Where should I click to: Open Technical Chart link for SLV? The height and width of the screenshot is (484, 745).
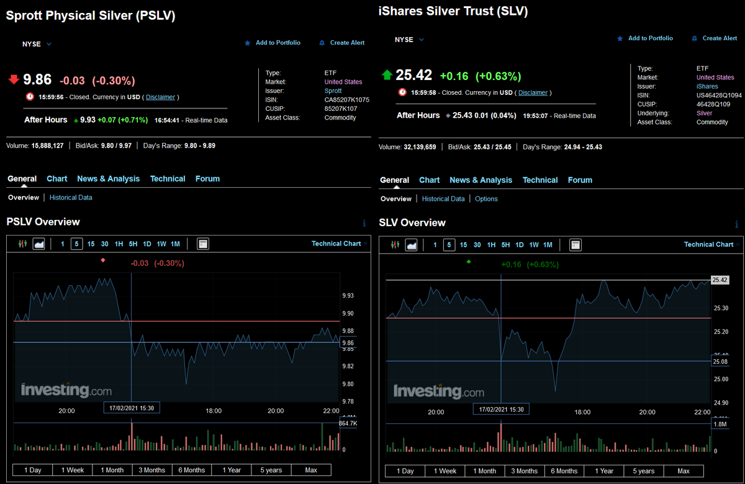click(708, 244)
